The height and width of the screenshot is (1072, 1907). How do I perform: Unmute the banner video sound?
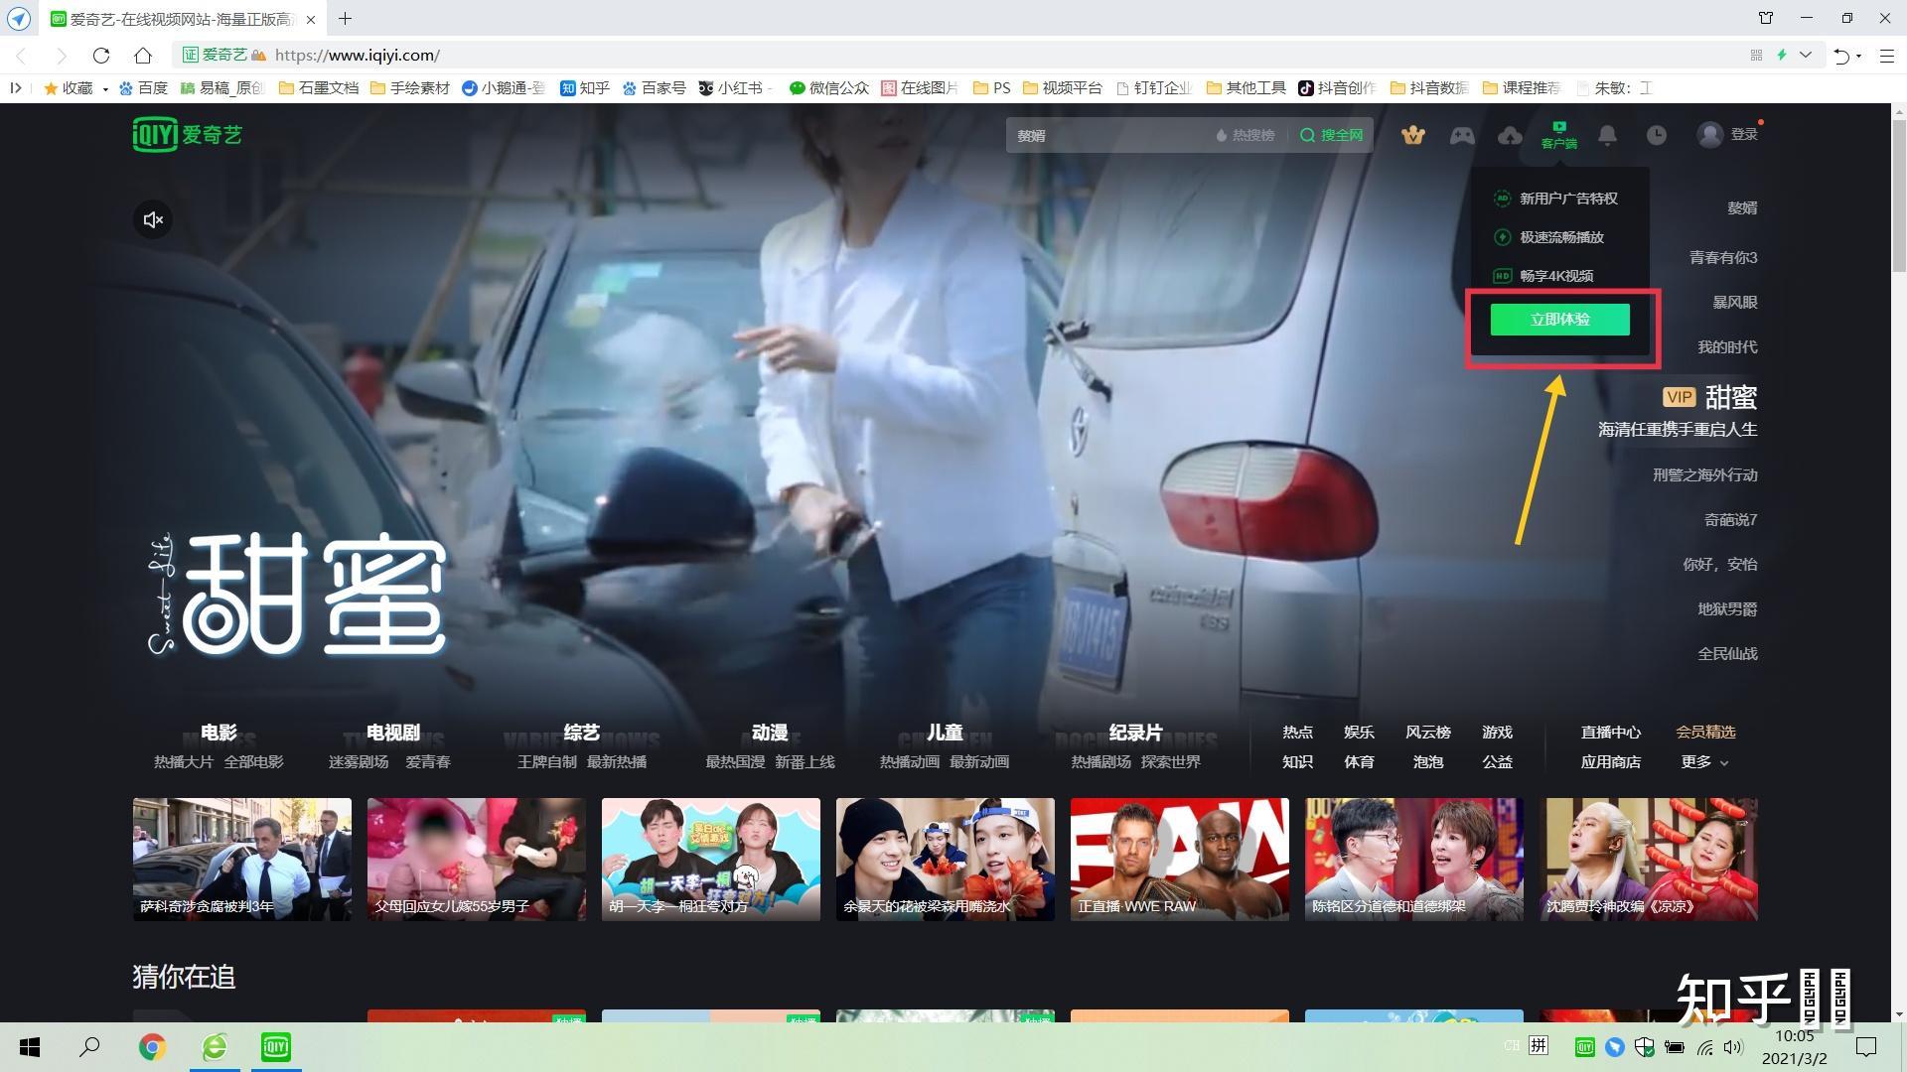153,219
